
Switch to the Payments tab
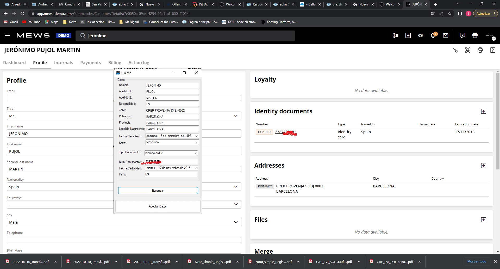click(x=90, y=63)
